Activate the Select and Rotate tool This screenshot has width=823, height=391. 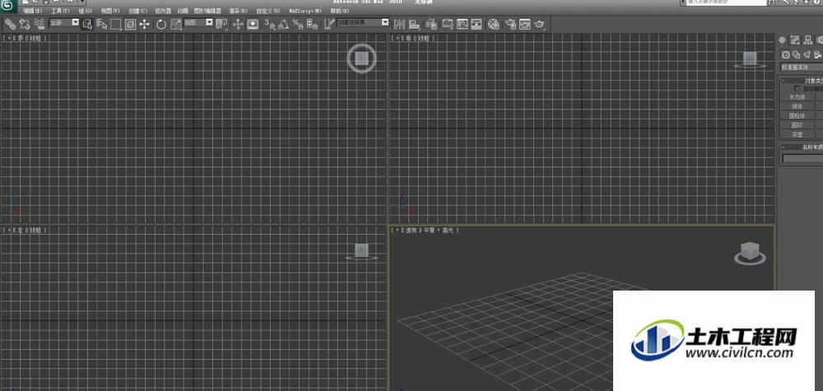click(161, 24)
